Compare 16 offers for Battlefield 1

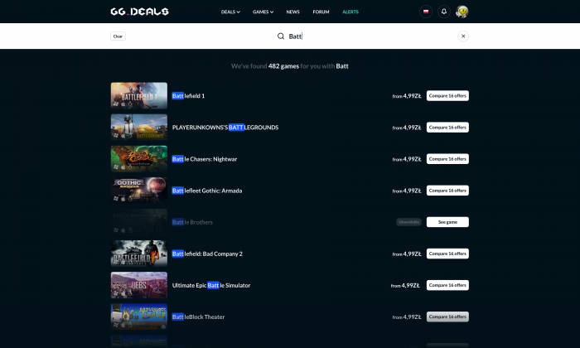(x=447, y=96)
